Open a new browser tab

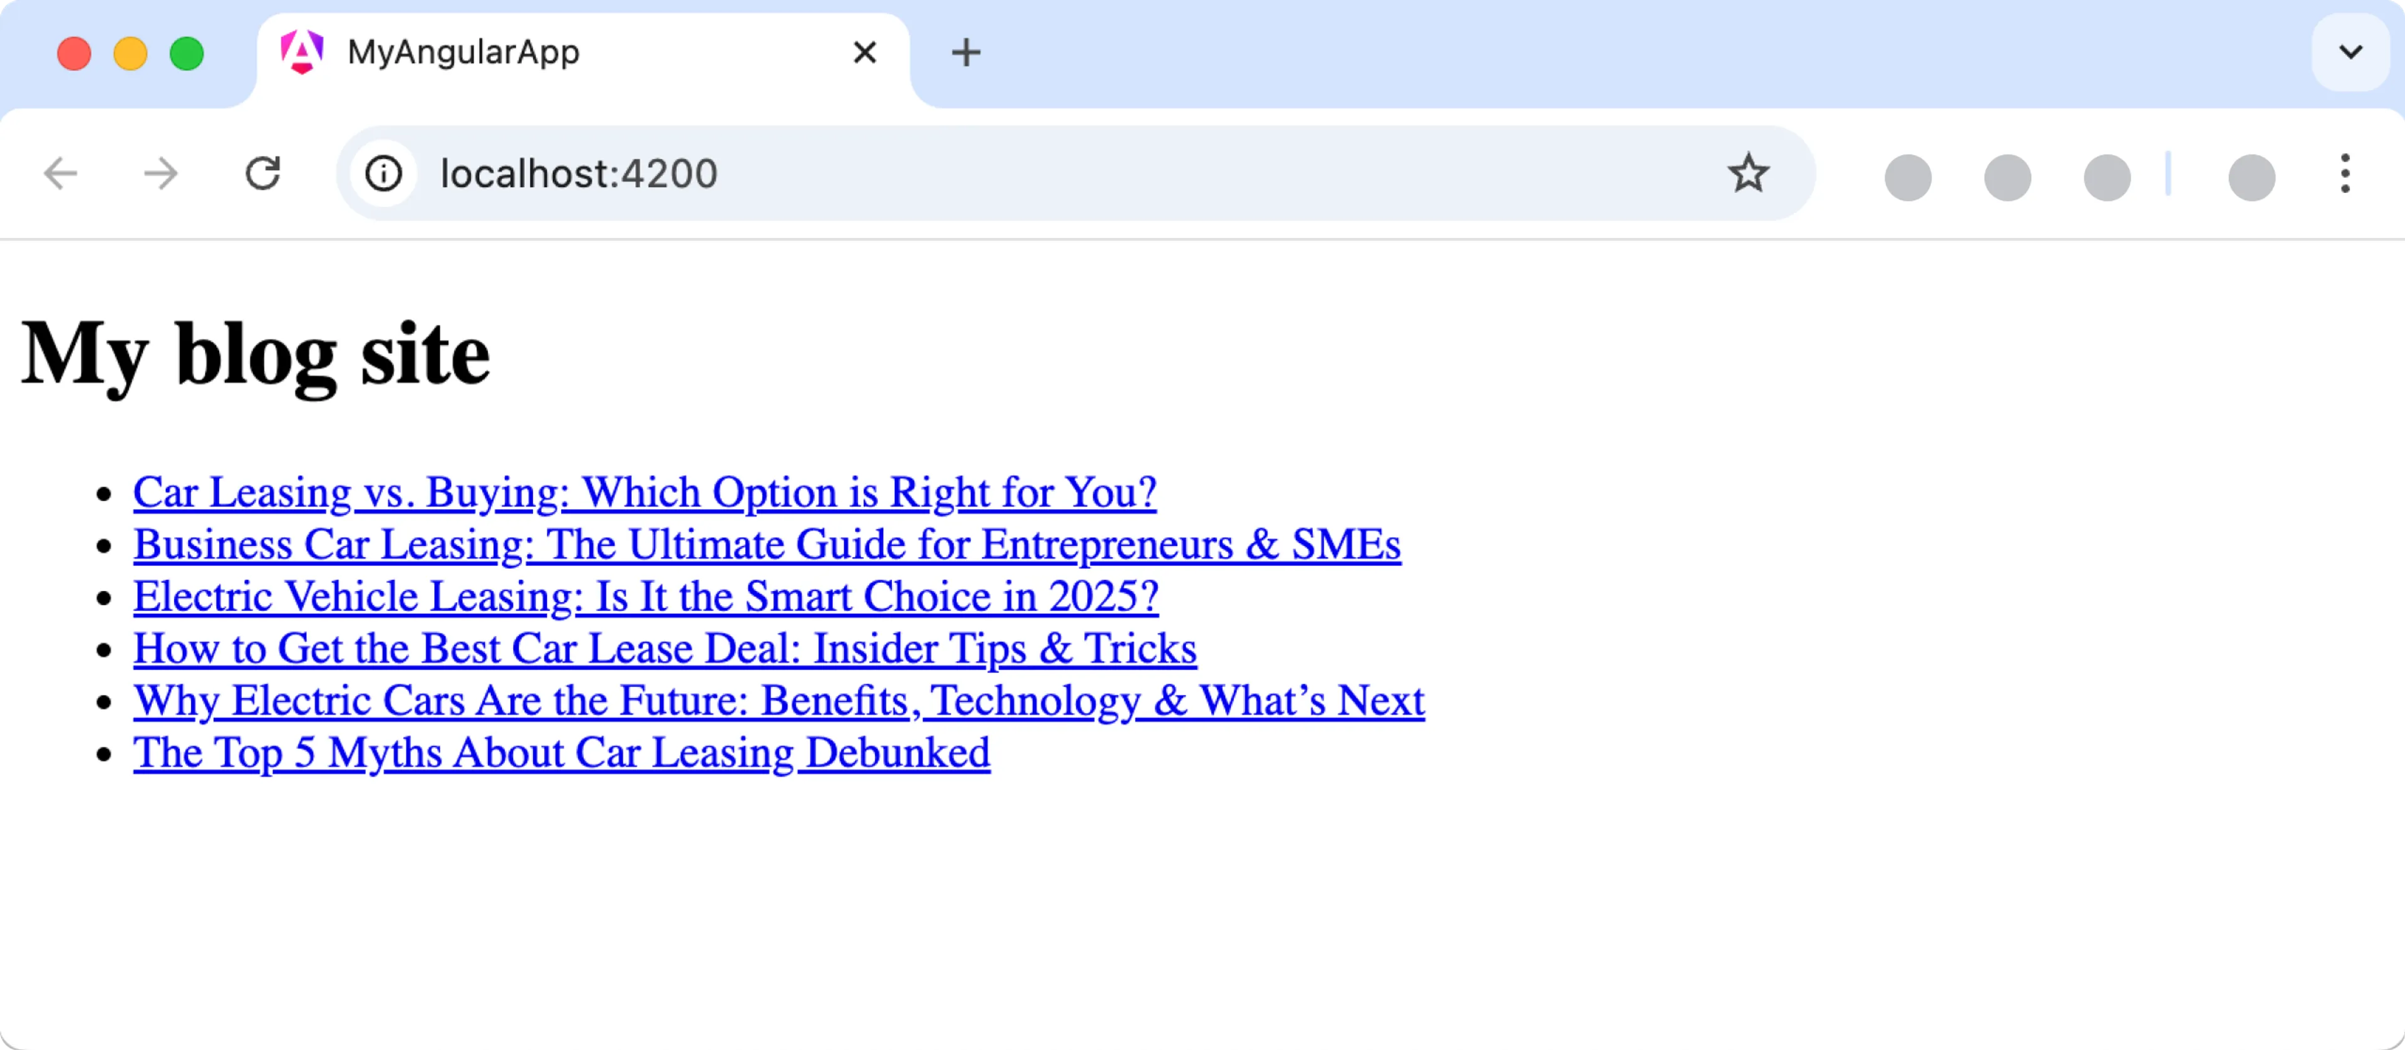click(965, 52)
